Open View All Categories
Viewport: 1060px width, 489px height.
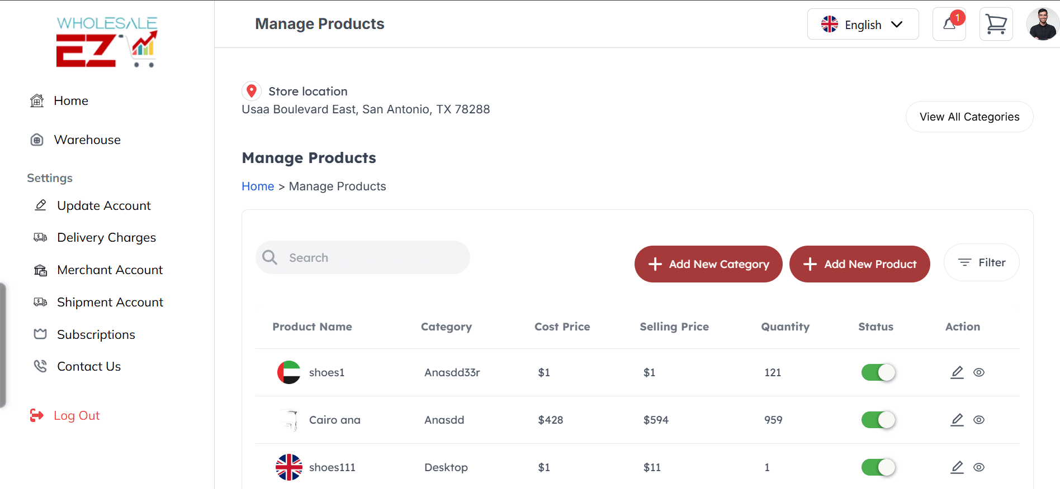[969, 117]
